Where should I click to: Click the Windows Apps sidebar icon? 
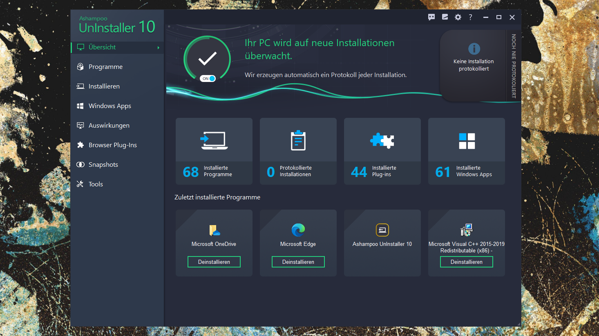point(80,106)
